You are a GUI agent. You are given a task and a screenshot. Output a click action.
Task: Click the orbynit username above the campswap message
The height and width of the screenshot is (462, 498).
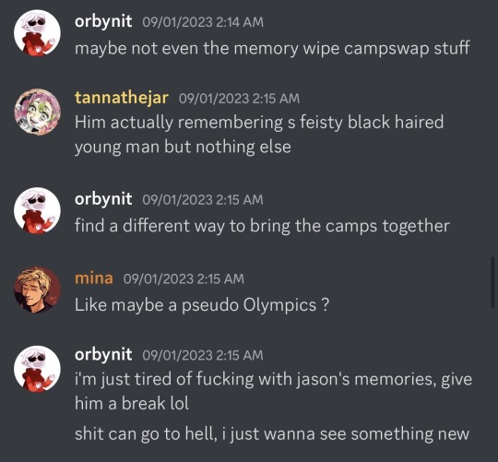(x=103, y=21)
